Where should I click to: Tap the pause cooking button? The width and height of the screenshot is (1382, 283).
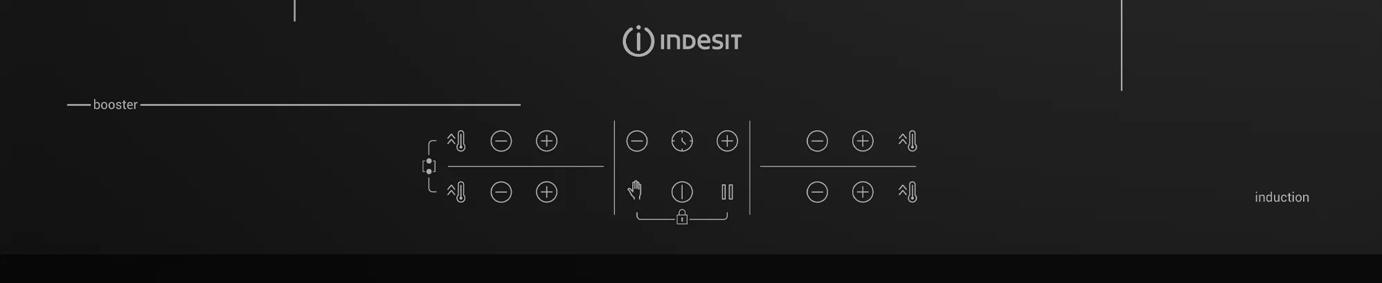(727, 192)
